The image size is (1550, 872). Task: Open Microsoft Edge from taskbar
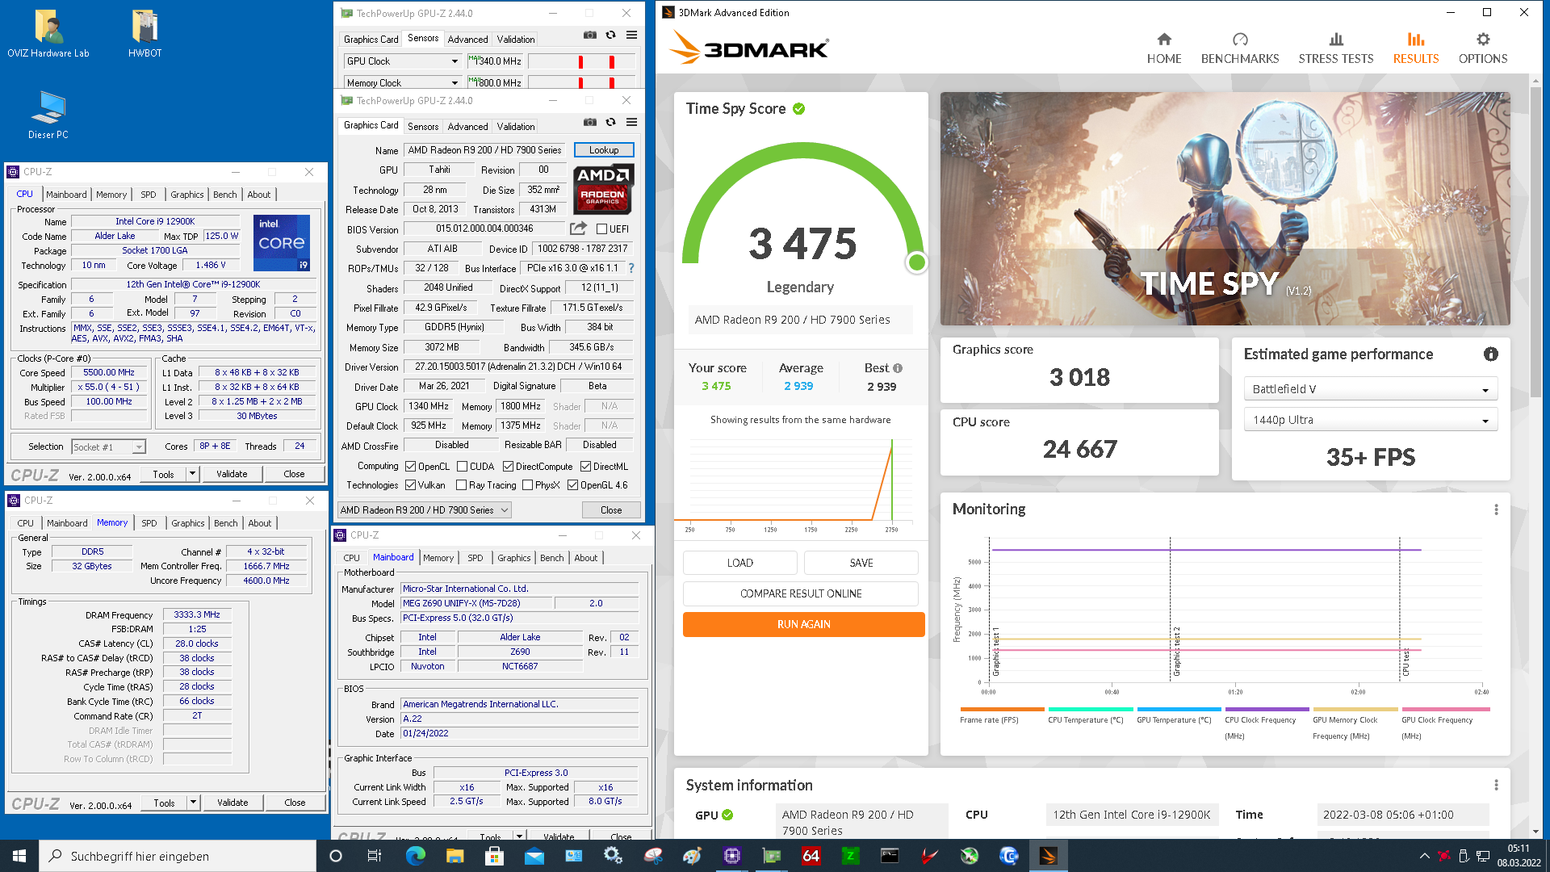pyautogui.click(x=416, y=856)
